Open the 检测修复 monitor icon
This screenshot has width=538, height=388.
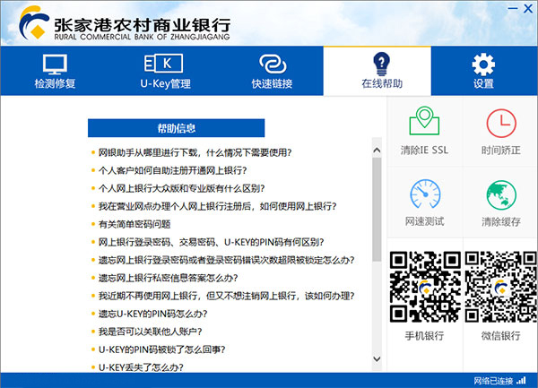[x=55, y=65]
